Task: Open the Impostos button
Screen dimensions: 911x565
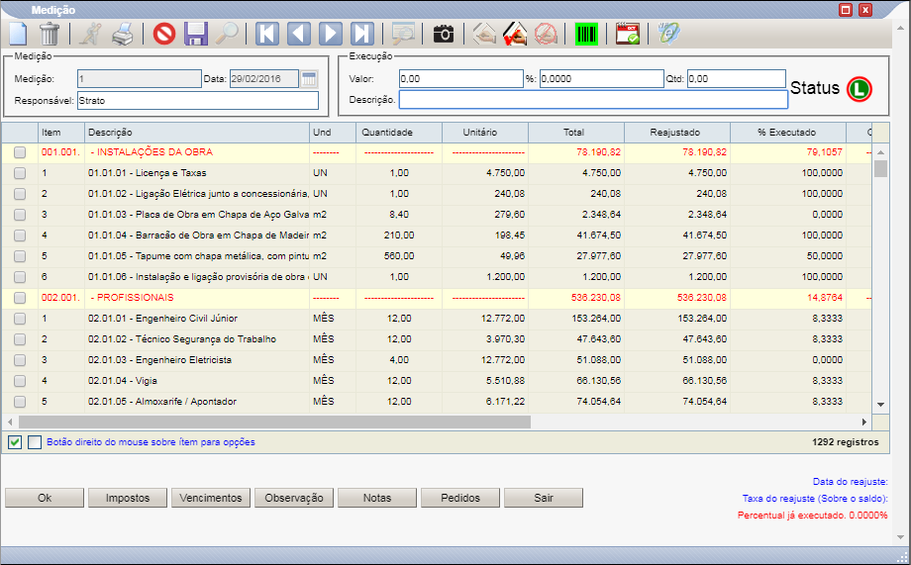Action: (128, 498)
